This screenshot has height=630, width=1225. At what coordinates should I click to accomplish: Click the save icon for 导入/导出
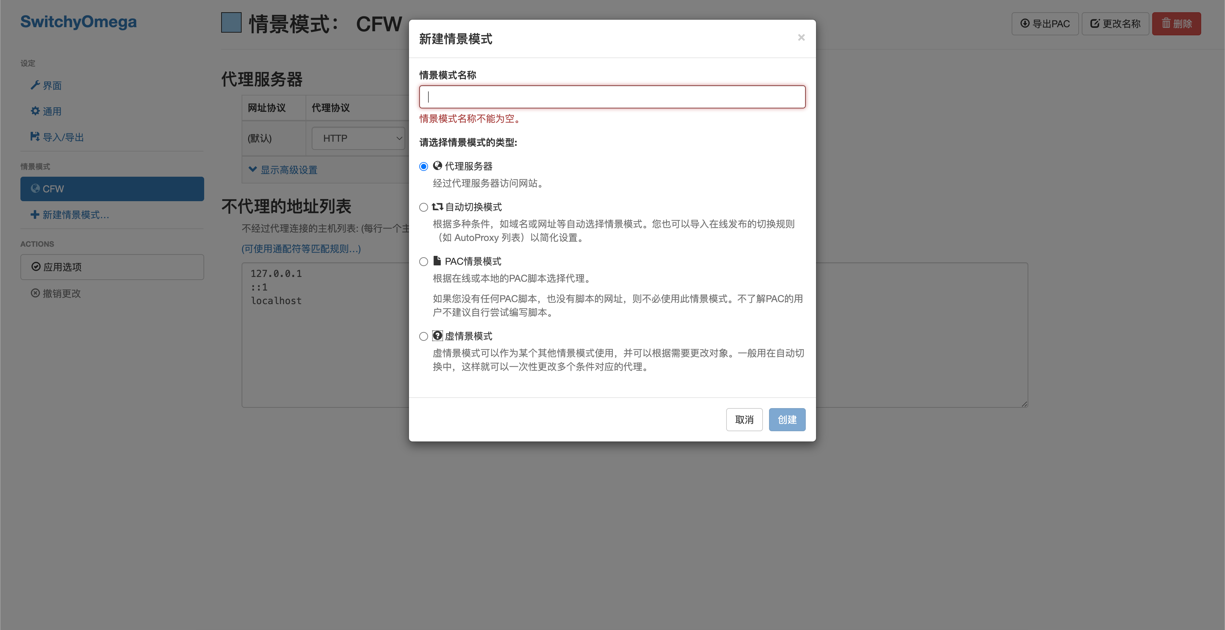(x=35, y=137)
